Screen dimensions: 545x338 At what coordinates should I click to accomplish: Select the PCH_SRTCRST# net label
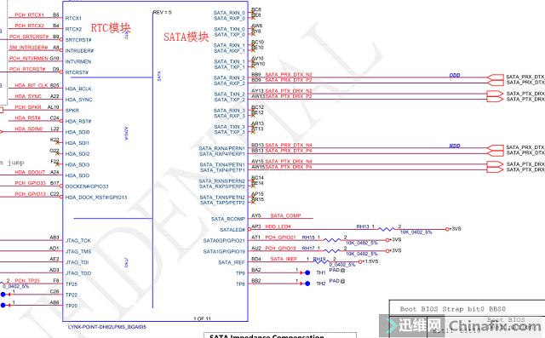tap(29, 37)
